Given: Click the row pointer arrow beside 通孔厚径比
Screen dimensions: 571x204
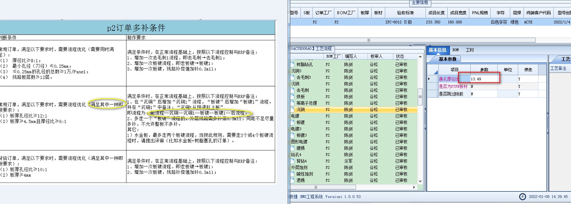Looking at the screenshot, I should pyautogui.click(x=429, y=79).
